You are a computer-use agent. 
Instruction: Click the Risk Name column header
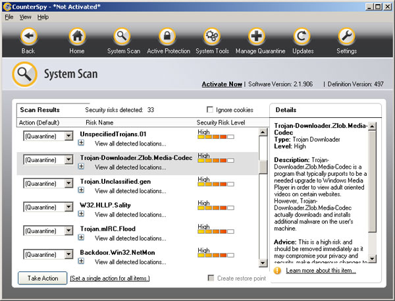[99, 123]
